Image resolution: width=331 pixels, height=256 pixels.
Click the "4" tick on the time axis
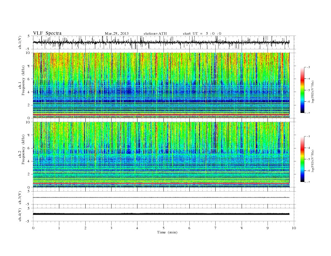click(x=137, y=228)
